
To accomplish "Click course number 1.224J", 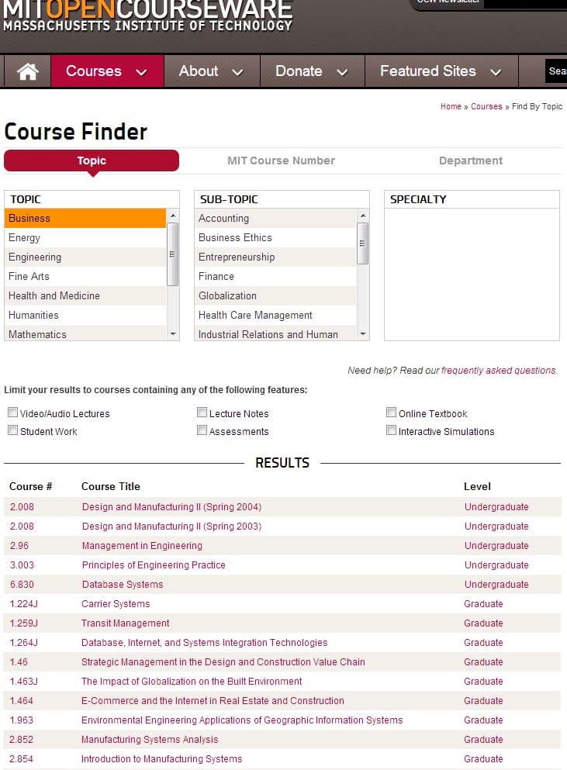I will pyautogui.click(x=23, y=604).
